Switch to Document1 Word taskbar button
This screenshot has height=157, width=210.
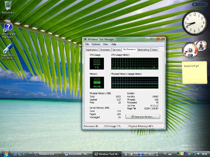[77, 154]
